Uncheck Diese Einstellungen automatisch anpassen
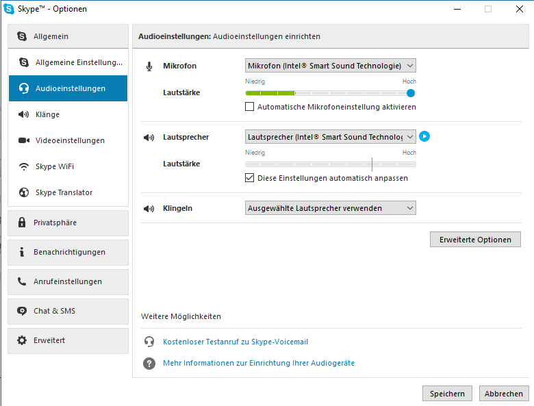This screenshot has width=534, height=406. point(250,178)
